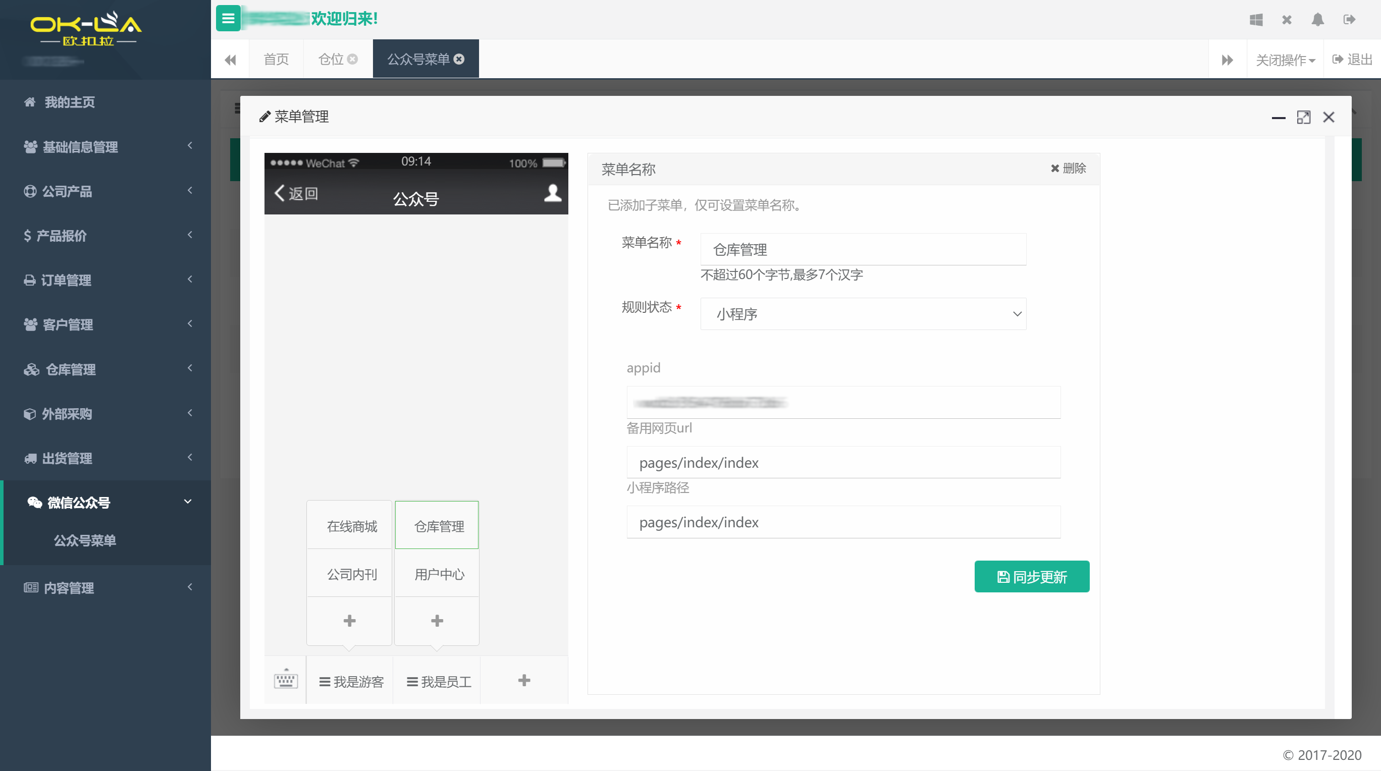Add submenu under 我是游客 with plus
Screen dimensions: 1381x771
point(349,621)
